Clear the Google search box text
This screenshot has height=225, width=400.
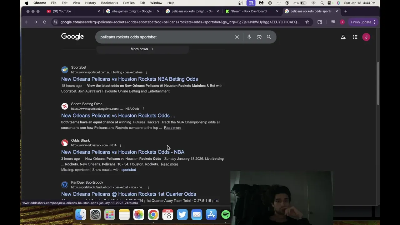pos(237,37)
